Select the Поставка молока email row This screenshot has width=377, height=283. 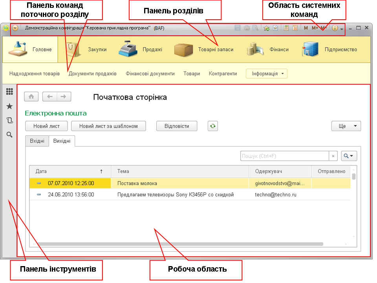pos(190,184)
